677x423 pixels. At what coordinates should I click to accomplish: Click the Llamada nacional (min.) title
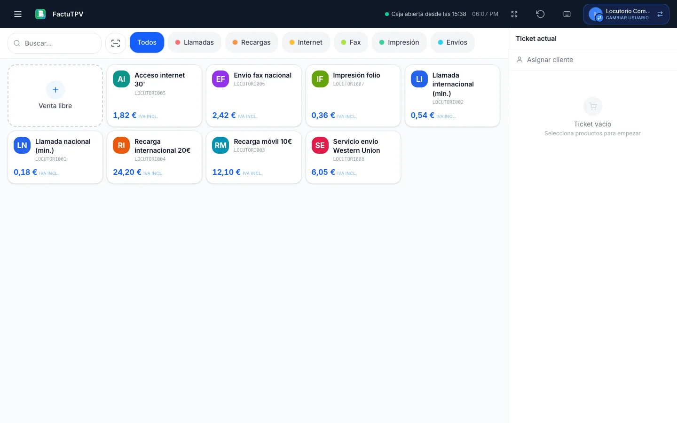pos(63,146)
